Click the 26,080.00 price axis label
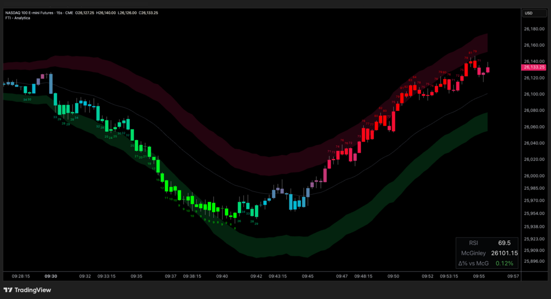Screen dimensions: 551x299 pyautogui.click(x=534, y=110)
